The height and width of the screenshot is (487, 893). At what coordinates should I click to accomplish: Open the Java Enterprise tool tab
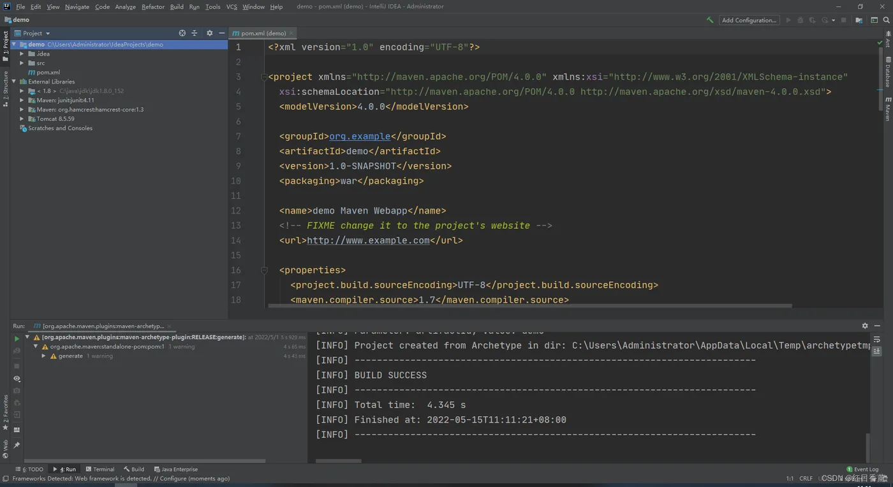click(176, 469)
